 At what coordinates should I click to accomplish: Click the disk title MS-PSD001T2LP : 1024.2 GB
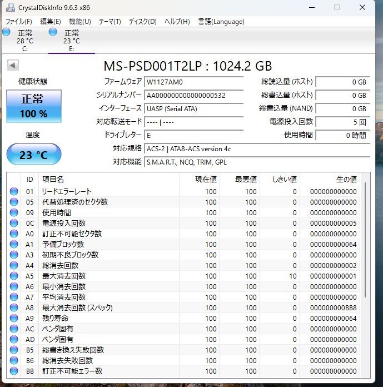pos(187,66)
